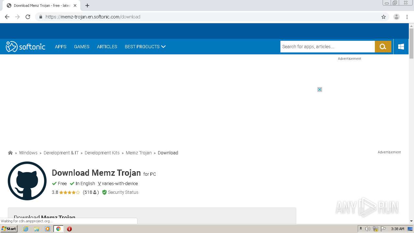
Task: Expand the BEST PRODUCTS dropdown
Action: pyautogui.click(x=145, y=47)
